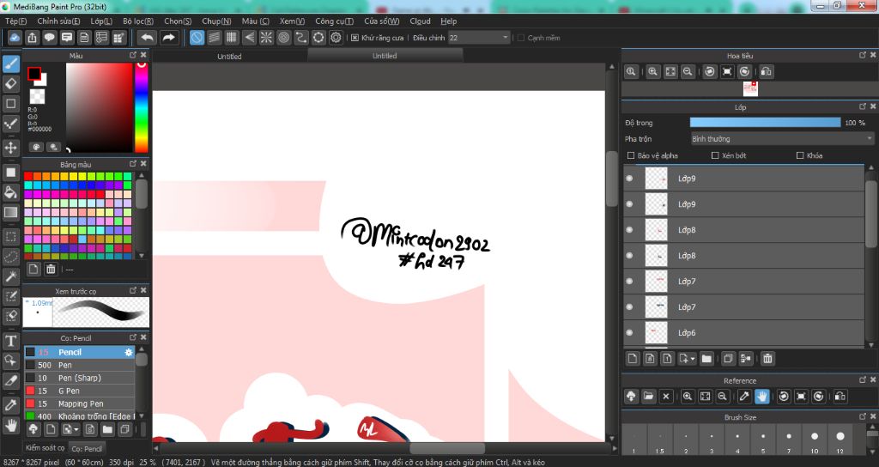
Task: Click the export share icon in toolbar
Action: [x=32, y=38]
